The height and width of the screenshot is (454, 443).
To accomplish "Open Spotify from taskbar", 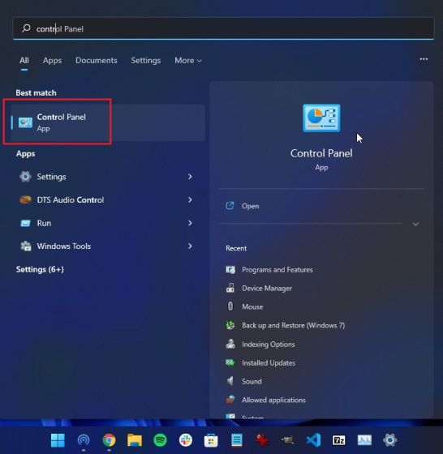I will point(160,440).
